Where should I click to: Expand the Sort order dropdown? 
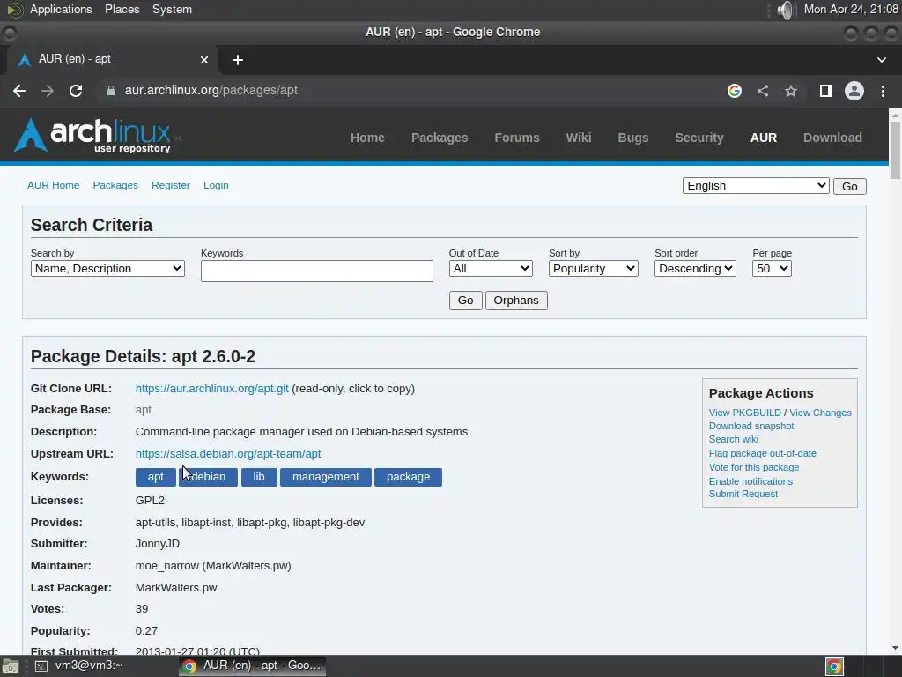point(695,269)
